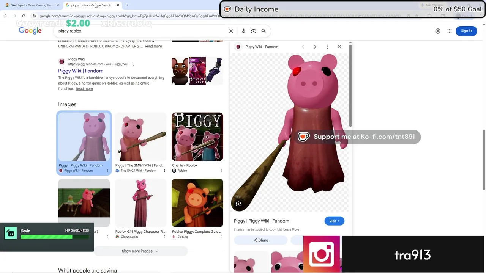This screenshot has height=273, width=486.
Task: Reload the current page
Action: pos(24,16)
